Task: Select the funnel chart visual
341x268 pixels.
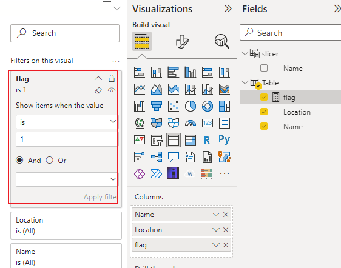Action: (157, 106)
